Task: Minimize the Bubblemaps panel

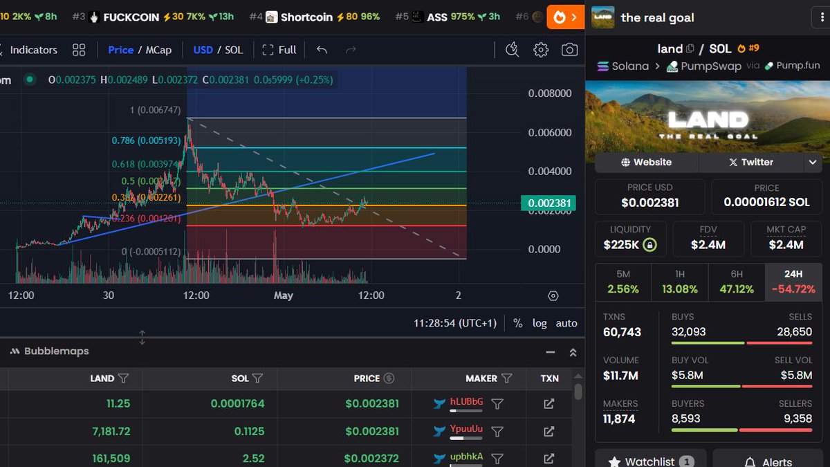Action: coord(551,352)
